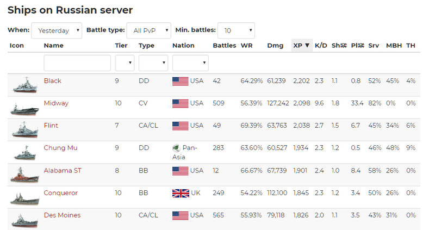
Task: Open the Battle type dropdown
Action: pyautogui.click(x=148, y=30)
